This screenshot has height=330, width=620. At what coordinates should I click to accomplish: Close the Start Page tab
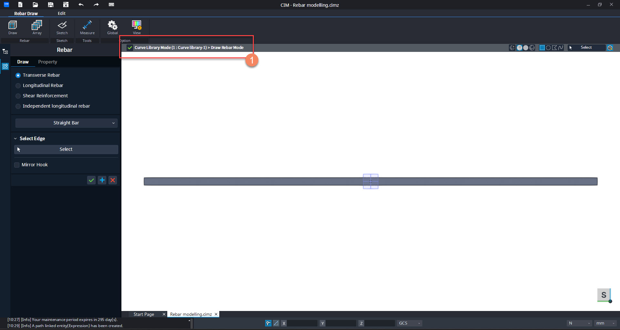tap(164, 314)
